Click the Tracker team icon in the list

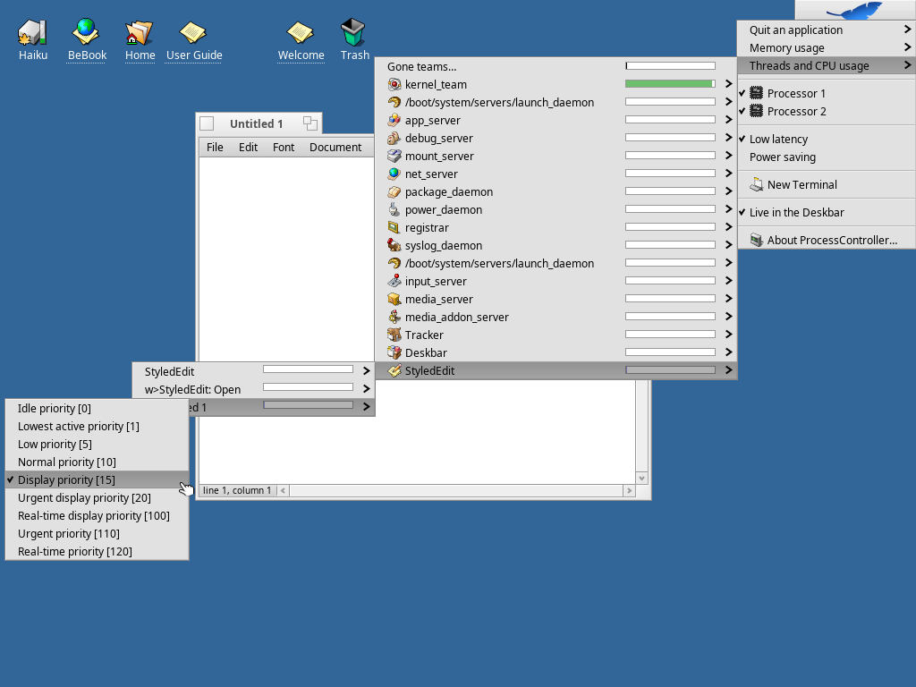point(394,335)
